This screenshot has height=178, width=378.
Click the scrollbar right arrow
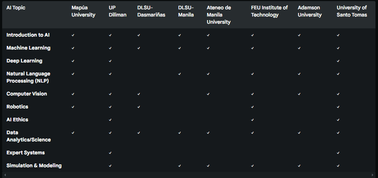(x=373, y=175)
